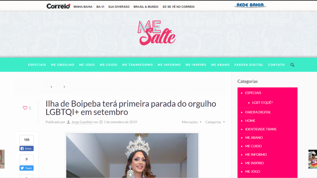Viewport: 317px width, 178px height.
Task: Visit the Rede Bahia logo link
Action: 250,5
